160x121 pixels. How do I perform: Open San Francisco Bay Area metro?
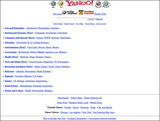pyautogui.click(x=104, y=112)
